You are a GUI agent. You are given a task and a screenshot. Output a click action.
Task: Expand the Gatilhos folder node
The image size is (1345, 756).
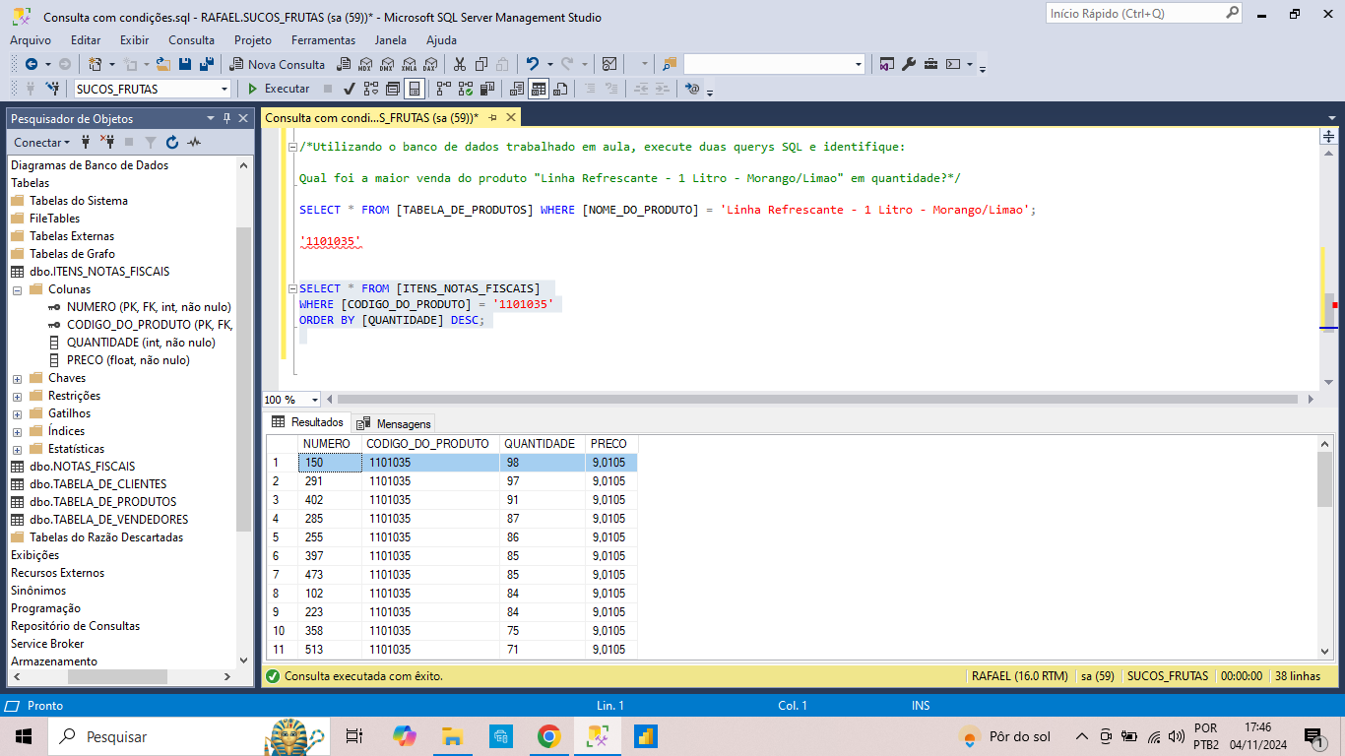[17, 413]
